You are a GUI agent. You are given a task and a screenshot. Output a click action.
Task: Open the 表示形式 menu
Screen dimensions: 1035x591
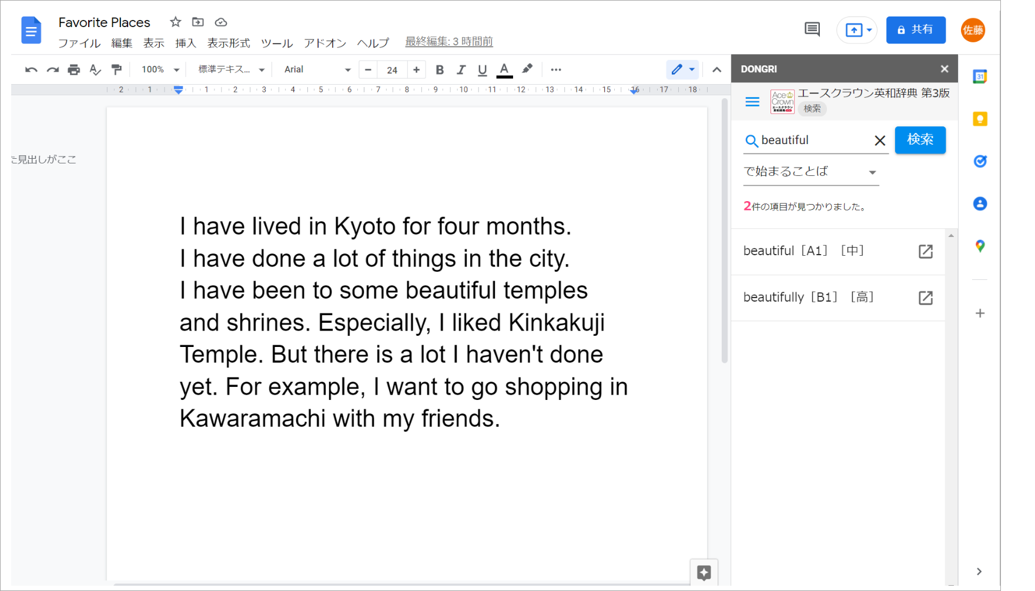(x=229, y=43)
